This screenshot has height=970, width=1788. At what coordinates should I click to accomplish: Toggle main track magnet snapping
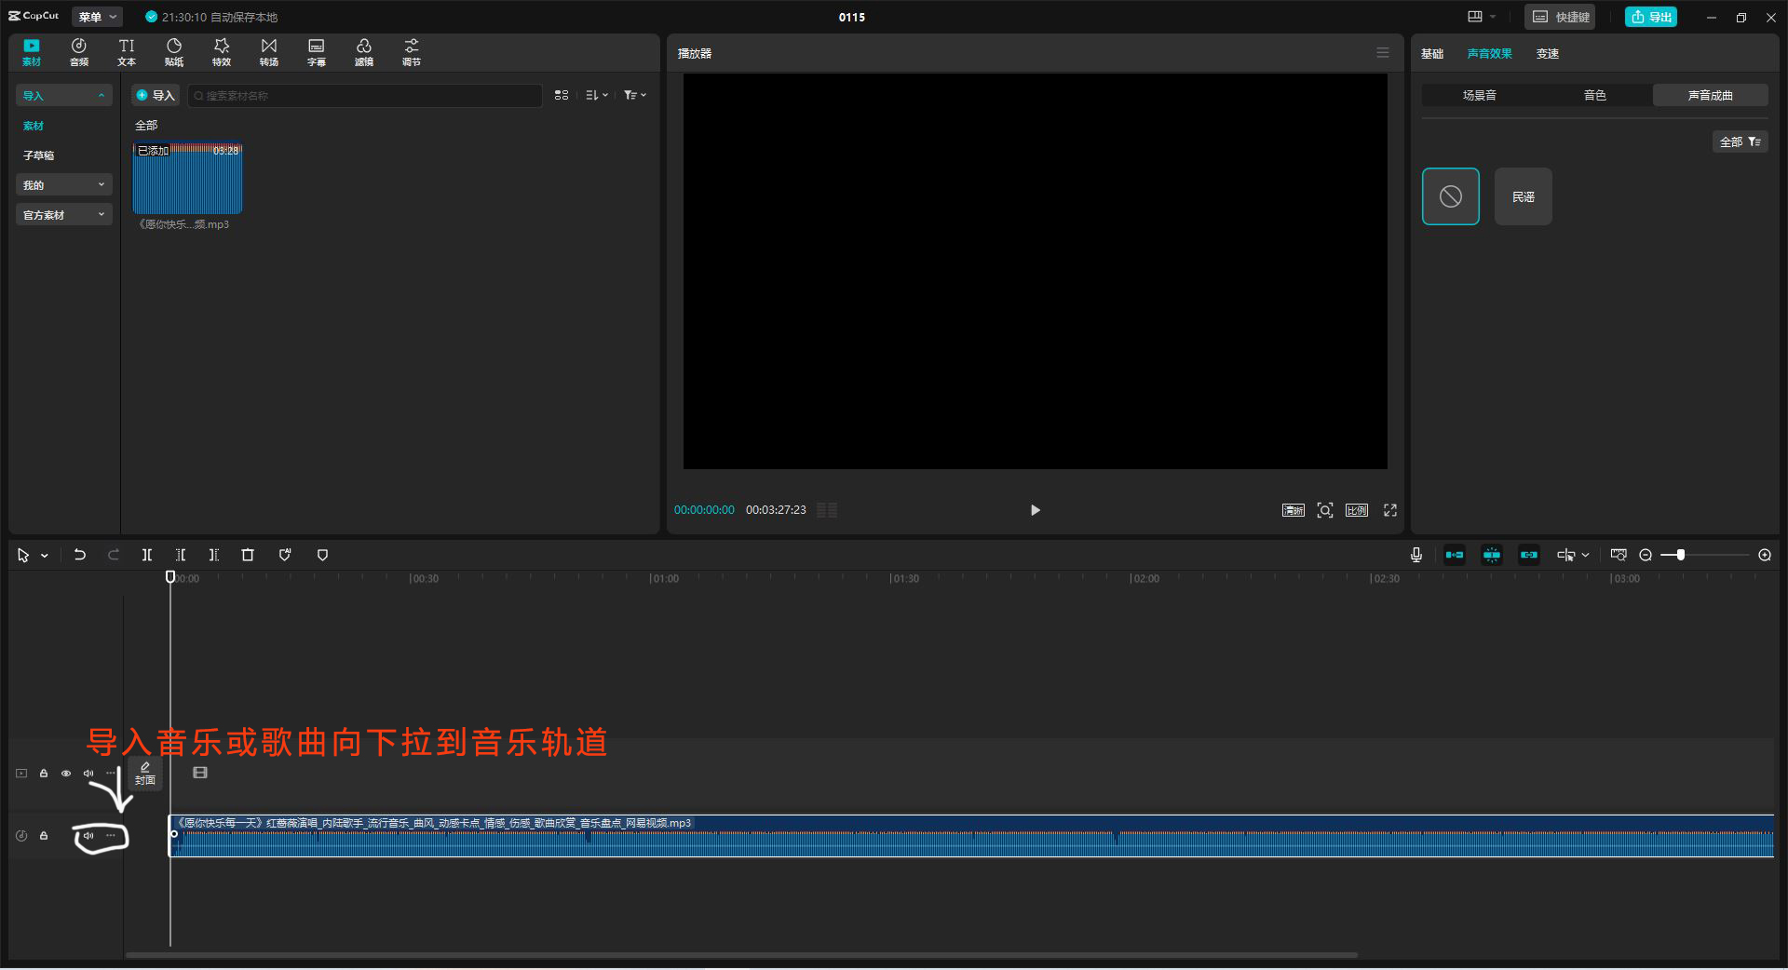1455,555
